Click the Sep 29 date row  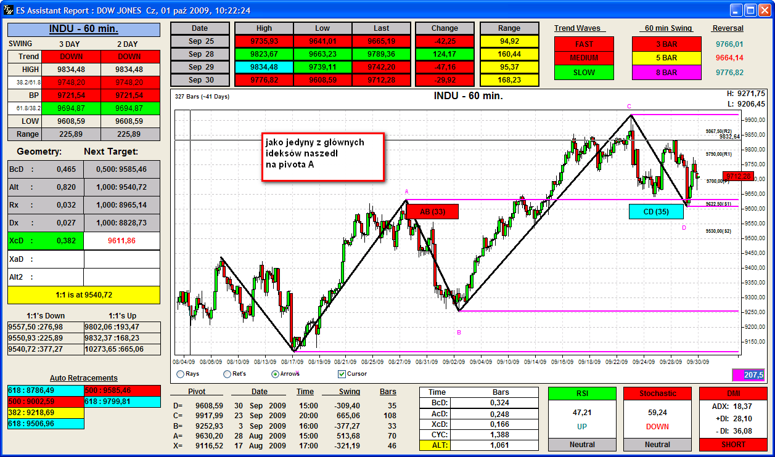(x=200, y=67)
